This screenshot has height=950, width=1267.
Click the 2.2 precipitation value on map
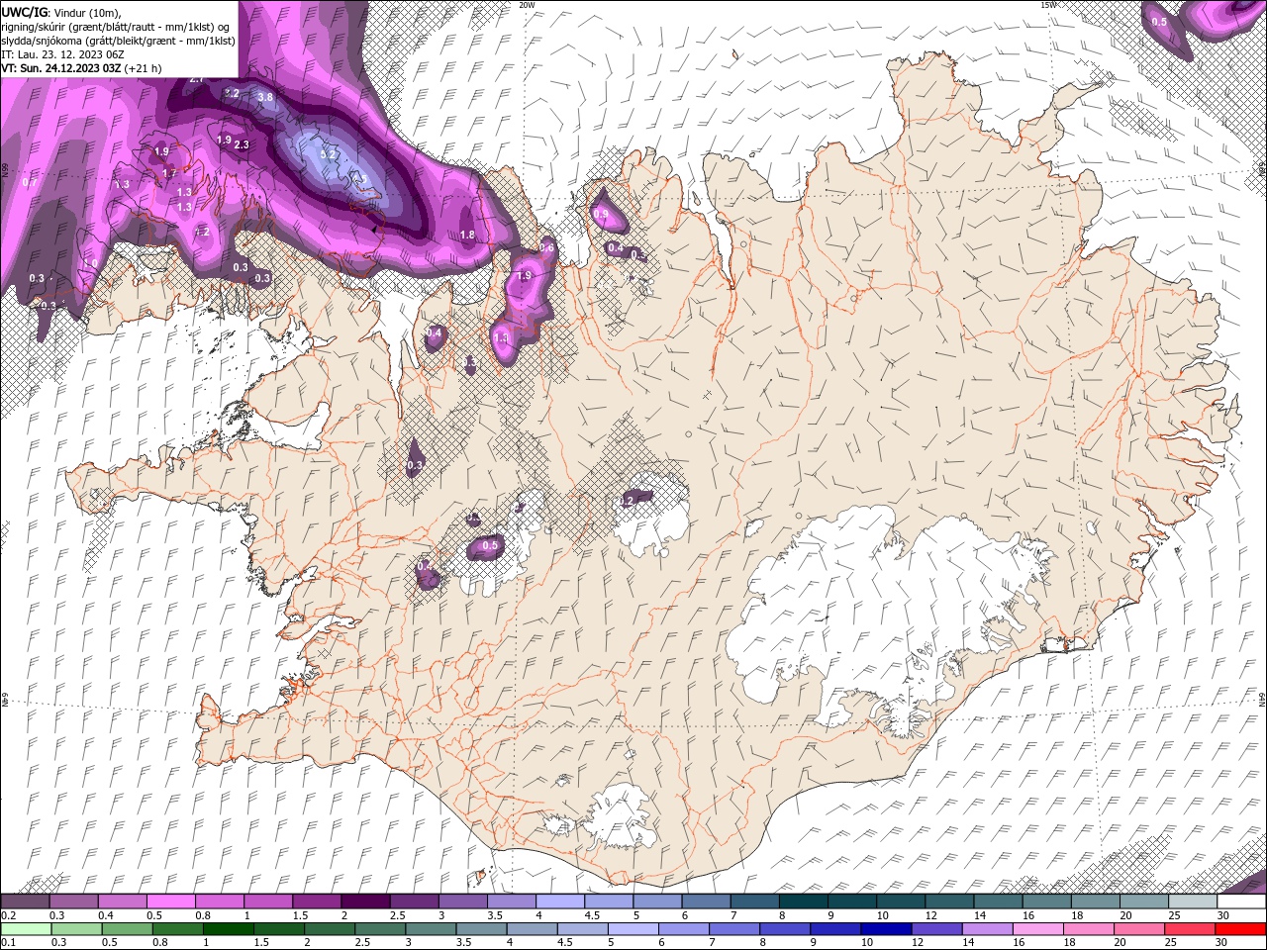232,93
